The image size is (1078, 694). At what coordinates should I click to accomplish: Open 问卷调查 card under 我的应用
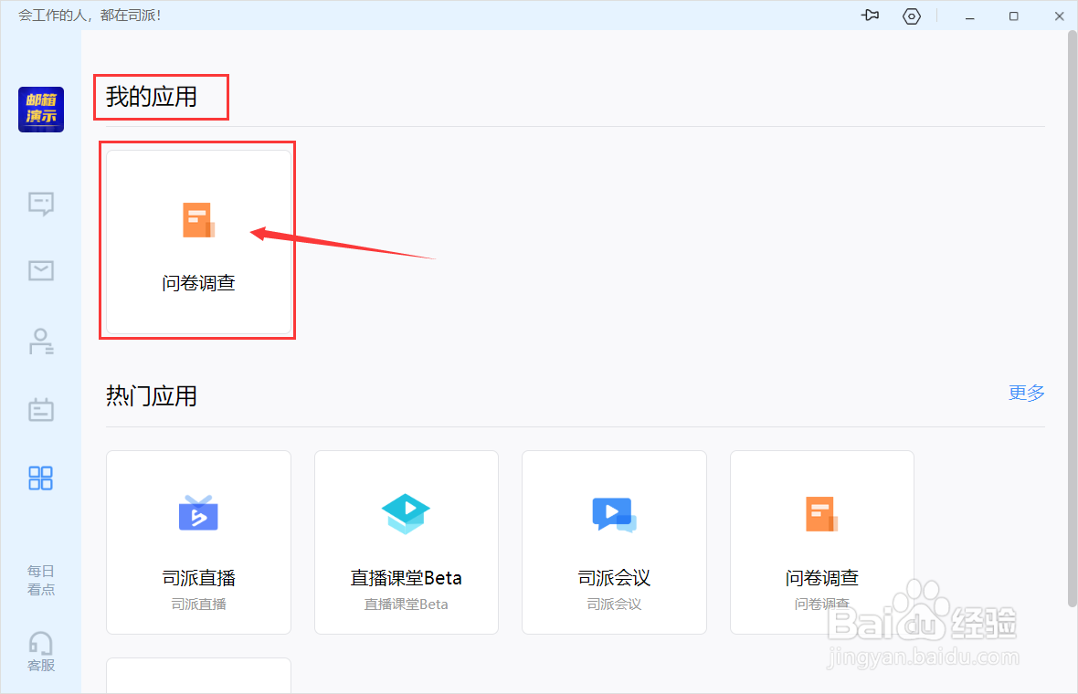click(x=198, y=242)
